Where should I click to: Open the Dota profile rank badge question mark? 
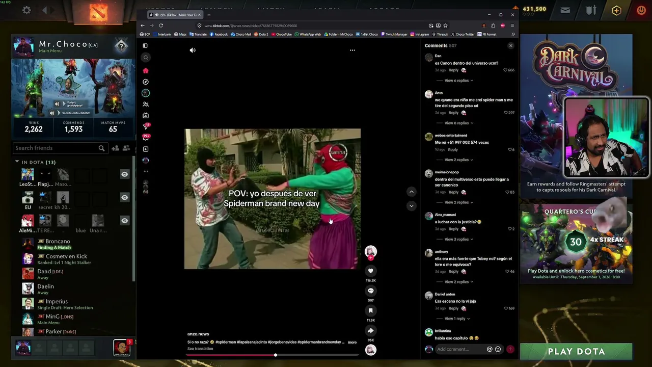click(x=121, y=46)
